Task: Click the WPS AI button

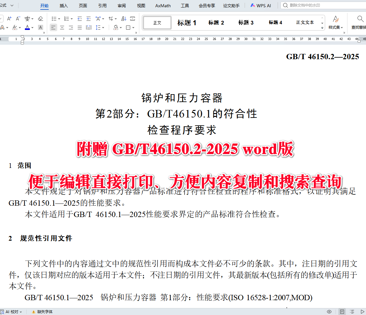Action: pyautogui.click(x=261, y=6)
